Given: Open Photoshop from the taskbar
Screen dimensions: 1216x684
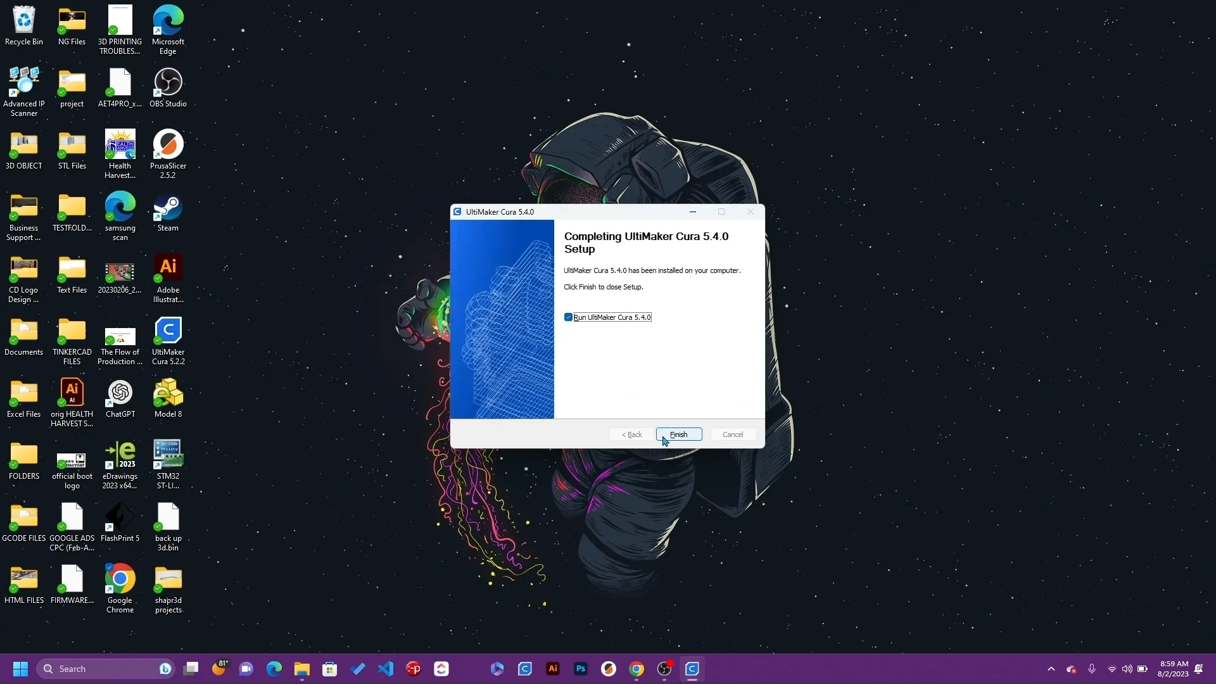Looking at the screenshot, I should pyautogui.click(x=581, y=669).
